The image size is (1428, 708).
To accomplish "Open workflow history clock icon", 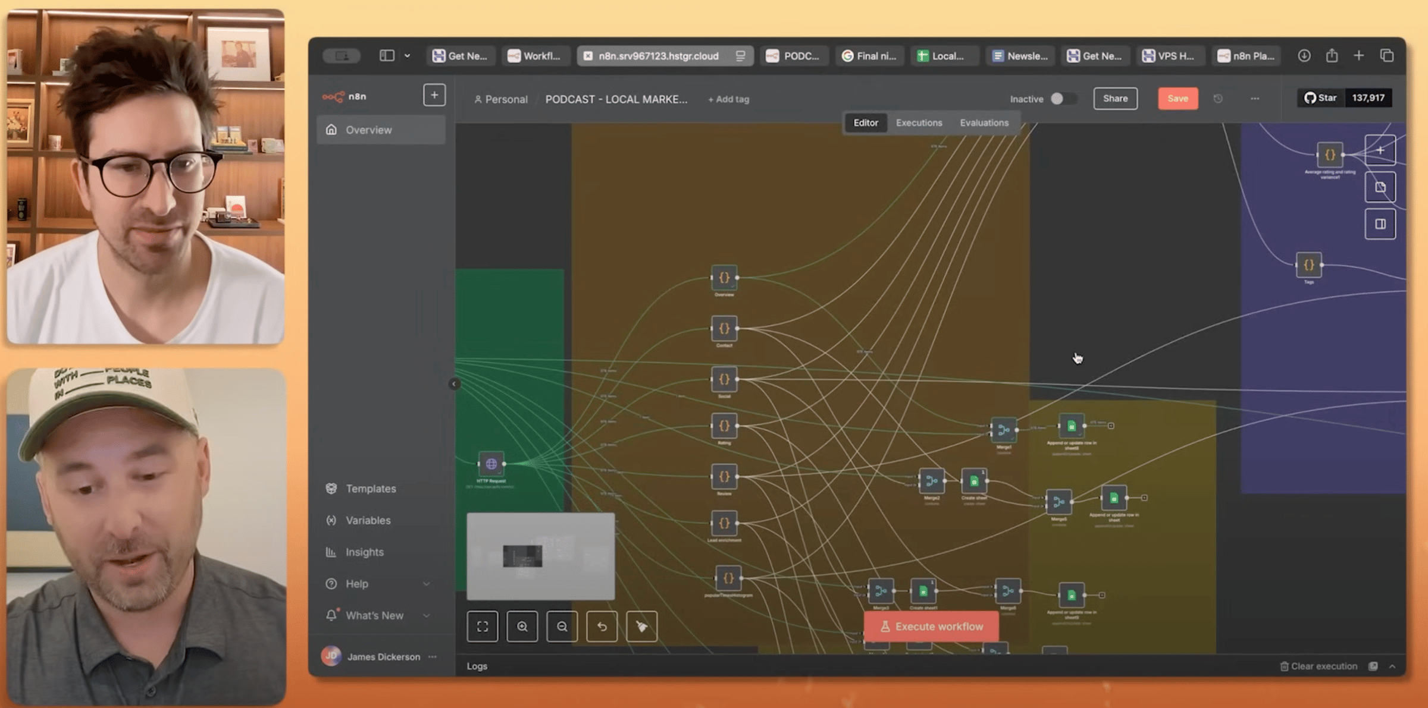I will pyautogui.click(x=1218, y=99).
